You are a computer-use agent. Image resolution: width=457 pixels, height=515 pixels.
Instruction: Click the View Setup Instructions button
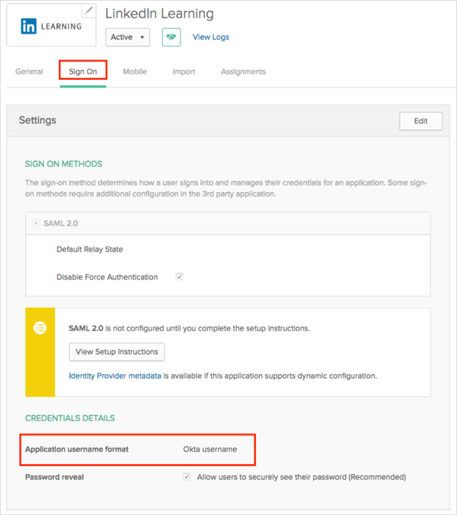click(x=117, y=352)
